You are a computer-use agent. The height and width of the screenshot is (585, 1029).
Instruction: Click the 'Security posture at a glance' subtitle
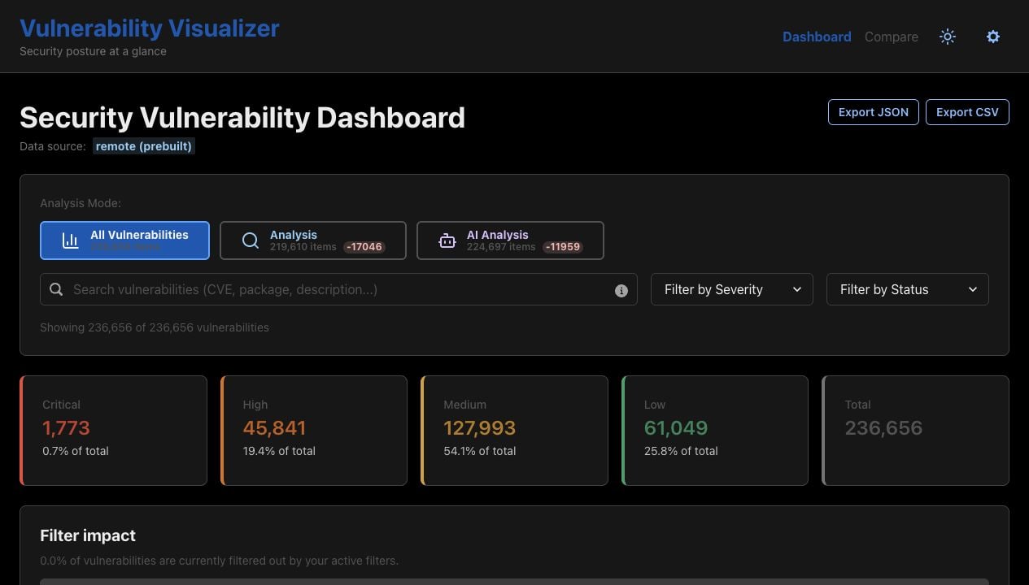pos(93,51)
